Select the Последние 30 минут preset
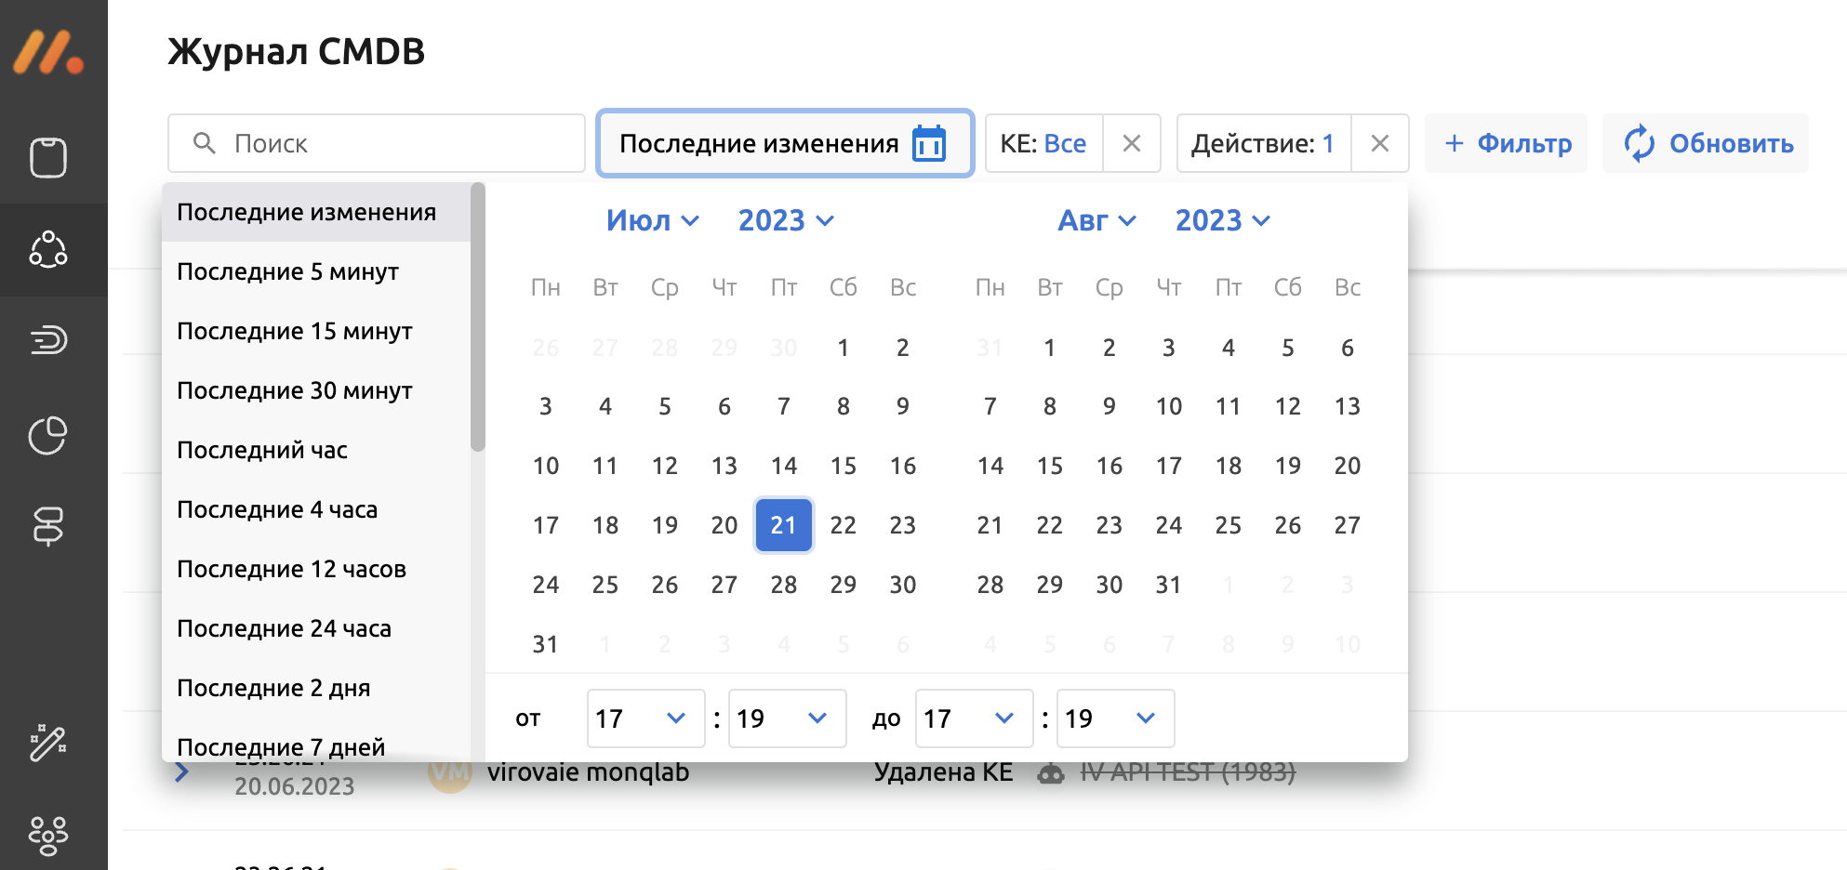Image resolution: width=1847 pixels, height=870 pixels. pyautogui.click(x=316, y=390)
